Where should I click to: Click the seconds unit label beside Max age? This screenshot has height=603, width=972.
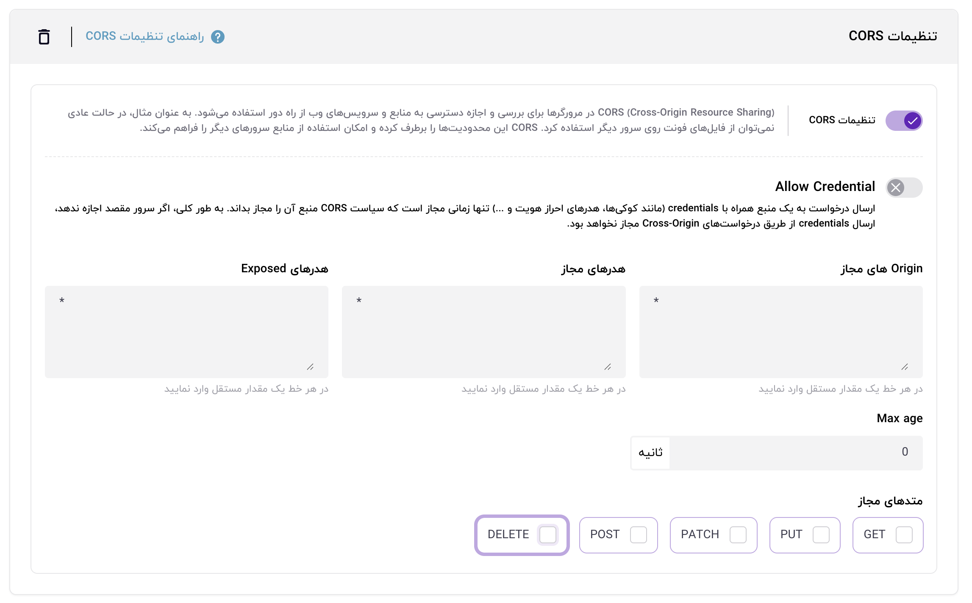click(x=651, y=453)
